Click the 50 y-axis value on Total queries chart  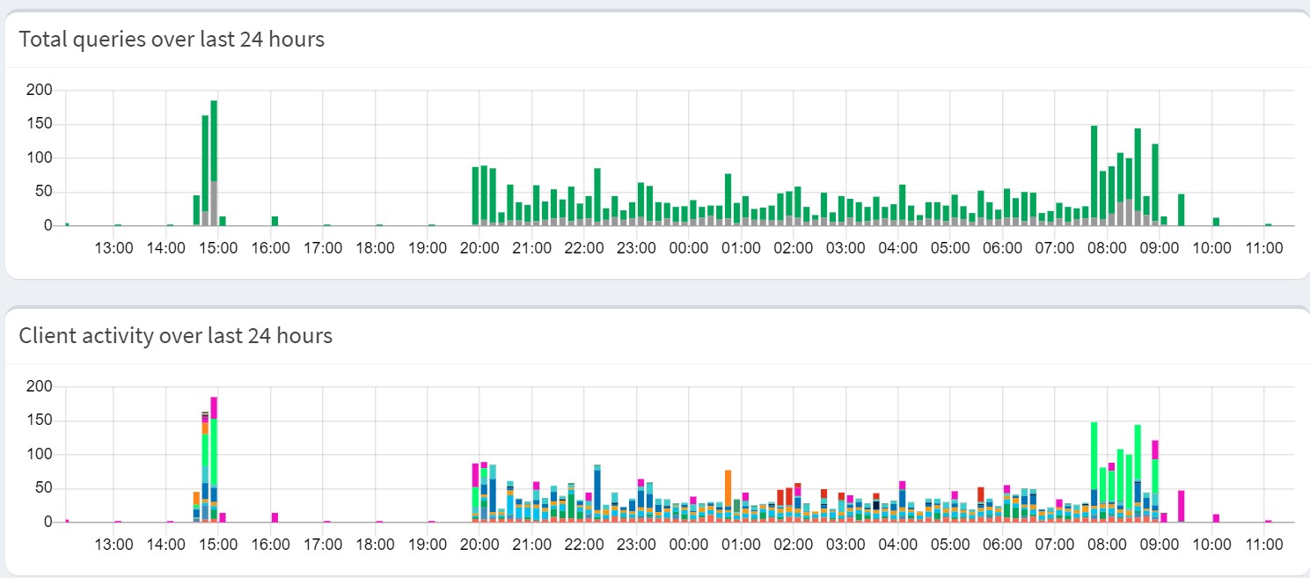45,192
